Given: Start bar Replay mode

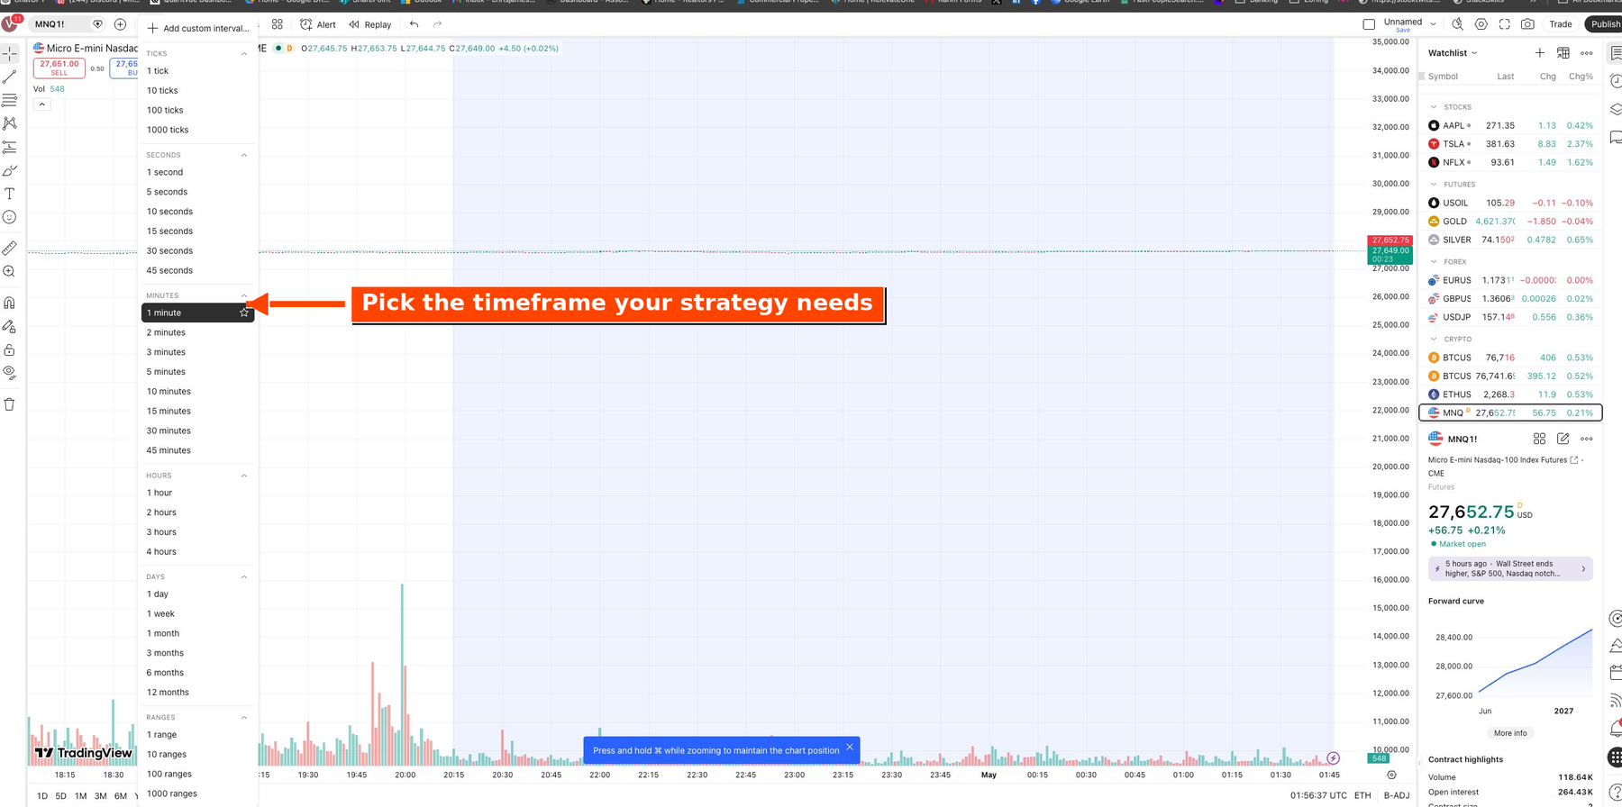Looking at the screenshot, I should click(x=370, y=24).
